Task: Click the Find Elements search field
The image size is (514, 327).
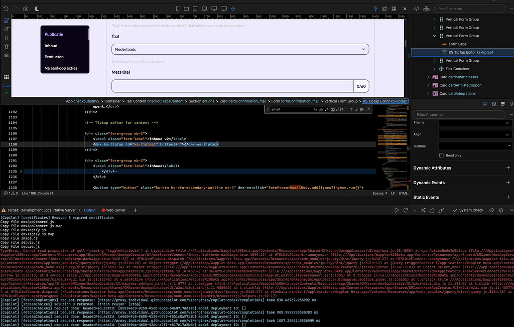Action: pos(469,9)
